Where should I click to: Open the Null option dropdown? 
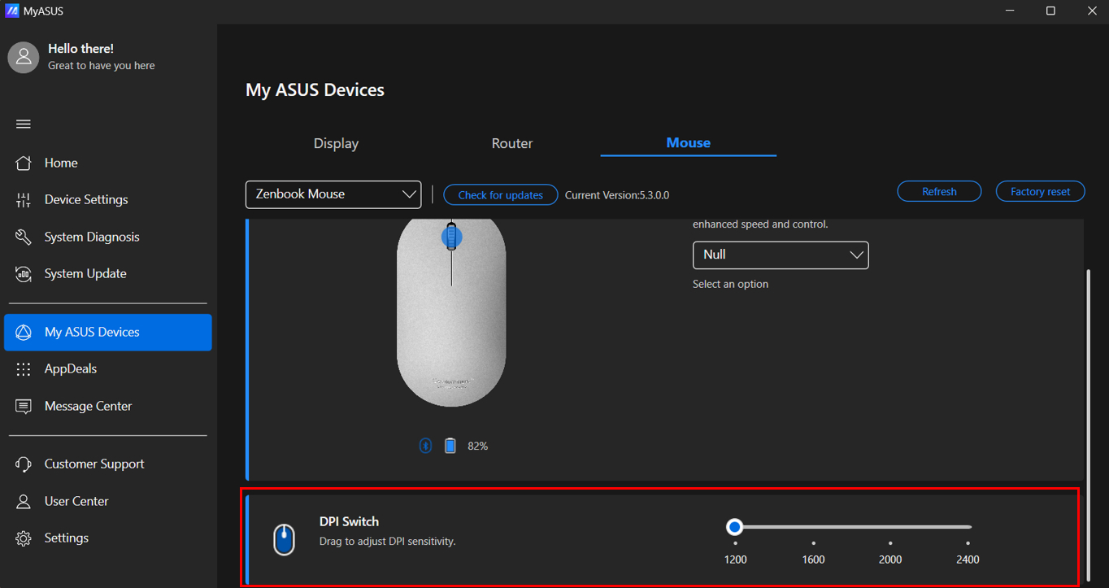pyautogui.click(x=781, y=255)
